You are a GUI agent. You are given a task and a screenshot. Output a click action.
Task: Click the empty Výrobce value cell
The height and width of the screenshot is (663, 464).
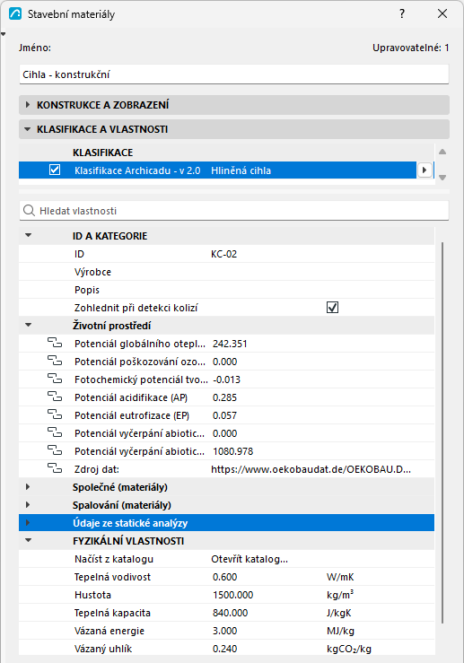(x=322, y=272)
